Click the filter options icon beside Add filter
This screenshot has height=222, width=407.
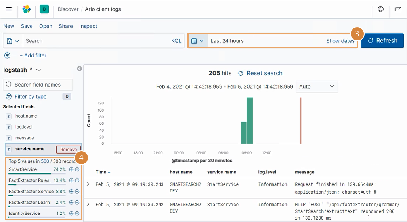click(7, 55)
